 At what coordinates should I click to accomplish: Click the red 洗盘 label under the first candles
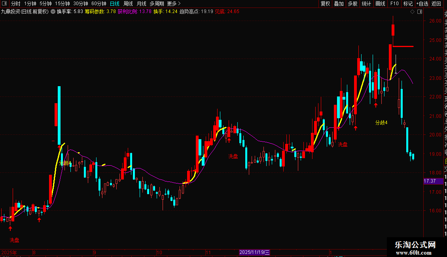point(14,240)
